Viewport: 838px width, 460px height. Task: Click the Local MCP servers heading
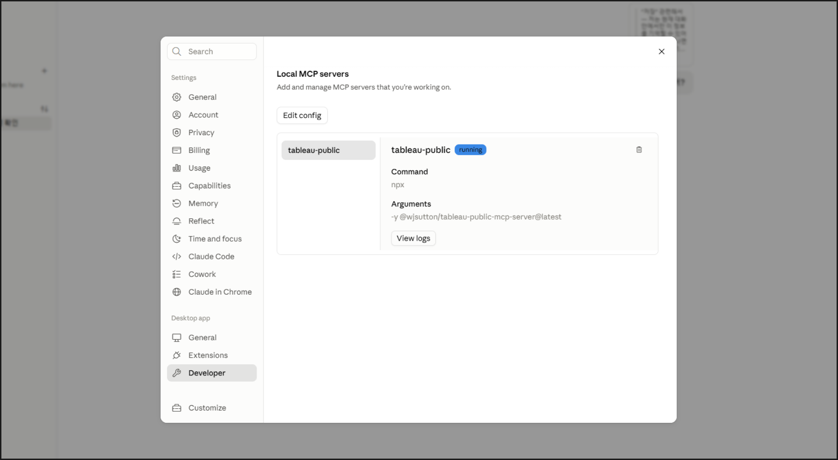pyautogui.click(x=313, y=74)
